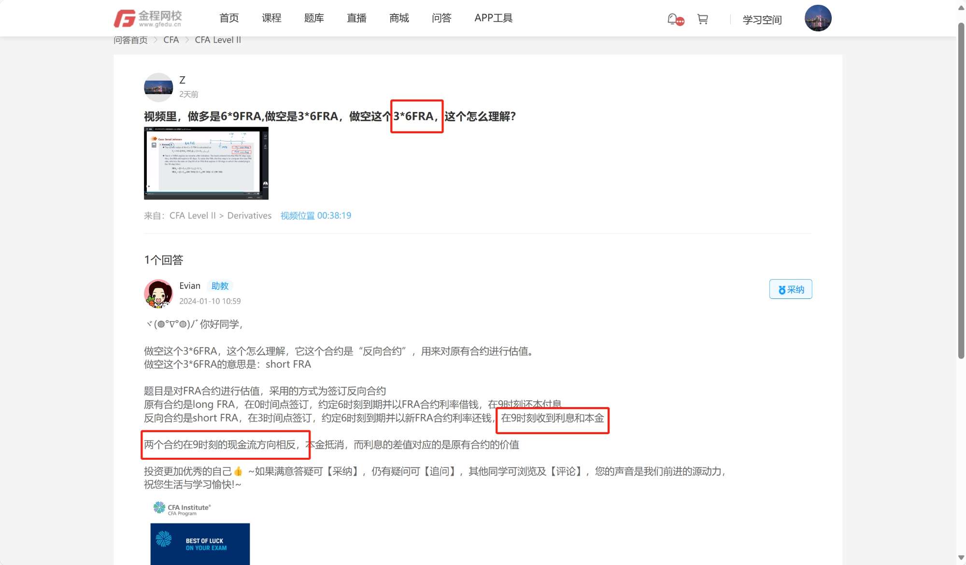Click the scroll-down arrow of the page scrollbar
Viewport: 966px width, 565px height.
point(961,558)
